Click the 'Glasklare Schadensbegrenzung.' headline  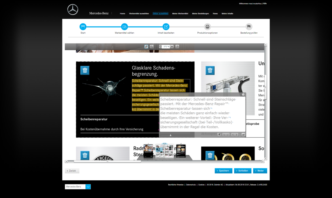[x=154, y=71]
